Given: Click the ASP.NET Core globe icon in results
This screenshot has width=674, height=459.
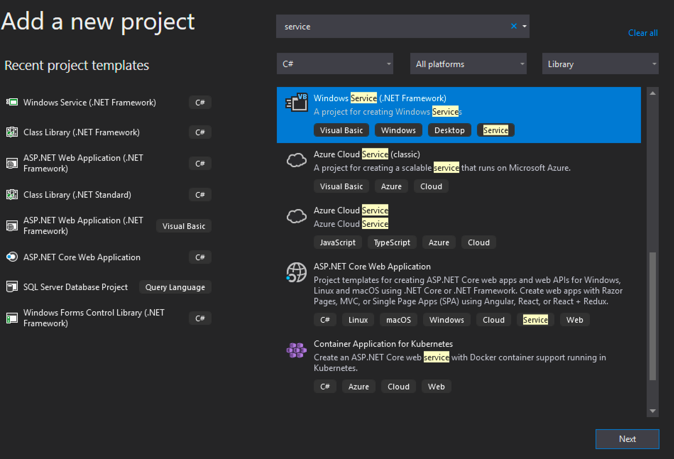Looking at the screenshot, I should click(296, 272).
